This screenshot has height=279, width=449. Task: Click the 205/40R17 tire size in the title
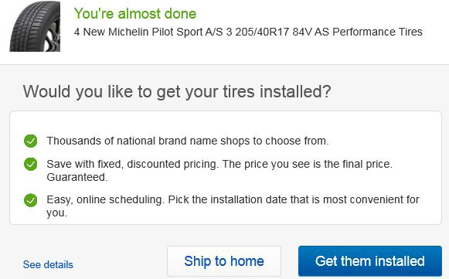pos(262,32)
